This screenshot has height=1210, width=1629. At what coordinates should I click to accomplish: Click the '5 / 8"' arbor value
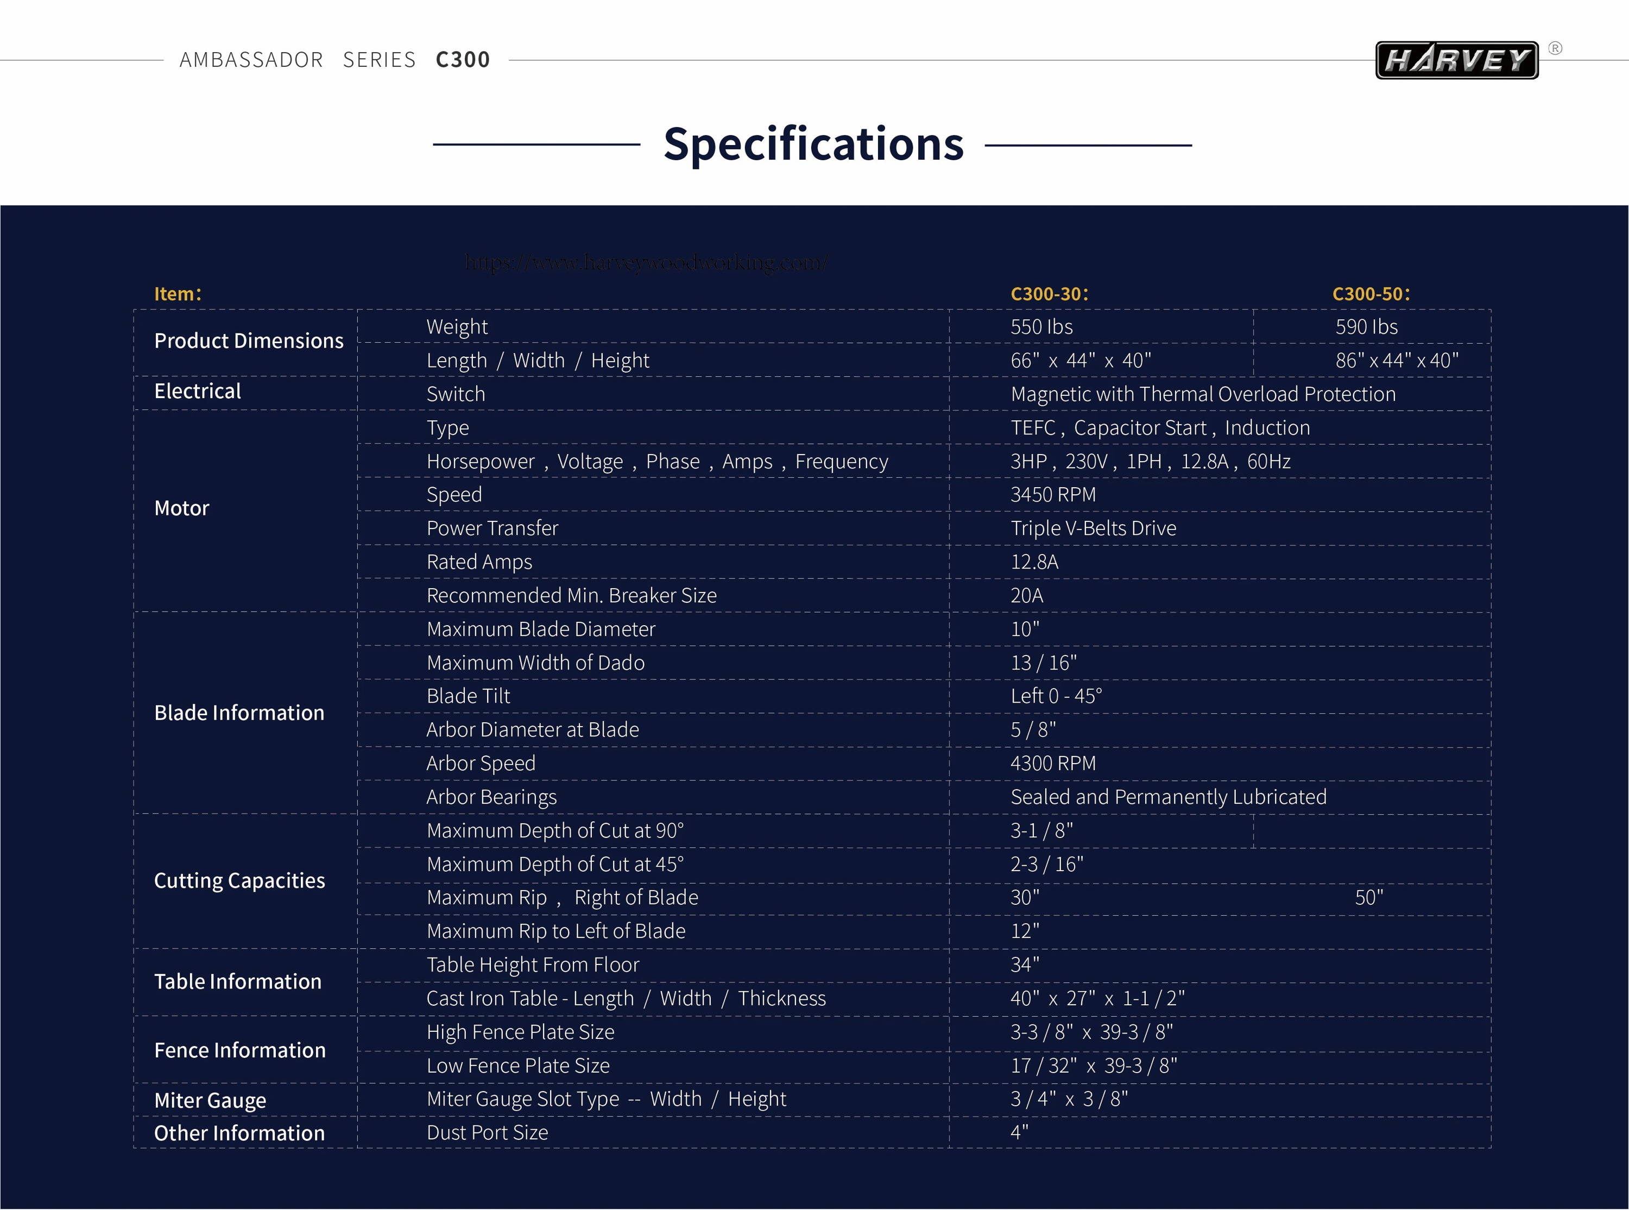(1033, 729)
